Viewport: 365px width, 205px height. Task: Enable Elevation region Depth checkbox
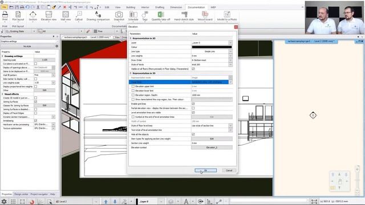pyautogui.click(x=133, y=95)
